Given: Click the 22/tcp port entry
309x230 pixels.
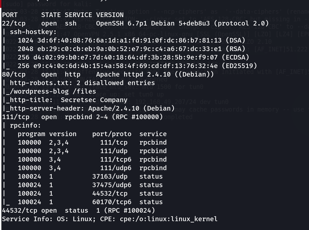Looking at the screenshot, I should click(x=14, y=24).
